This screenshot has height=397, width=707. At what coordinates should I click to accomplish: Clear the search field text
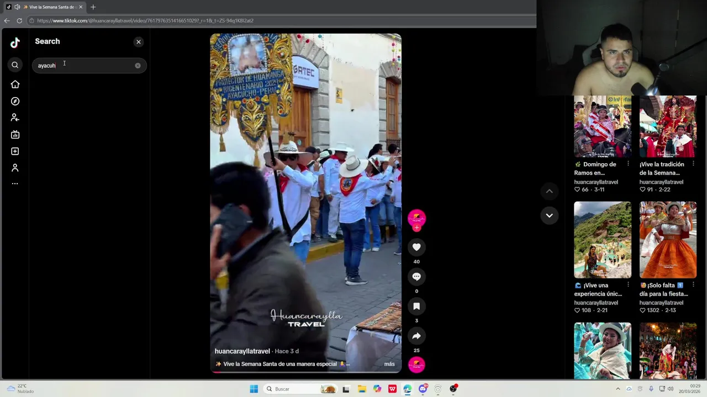tap(138, 66)
